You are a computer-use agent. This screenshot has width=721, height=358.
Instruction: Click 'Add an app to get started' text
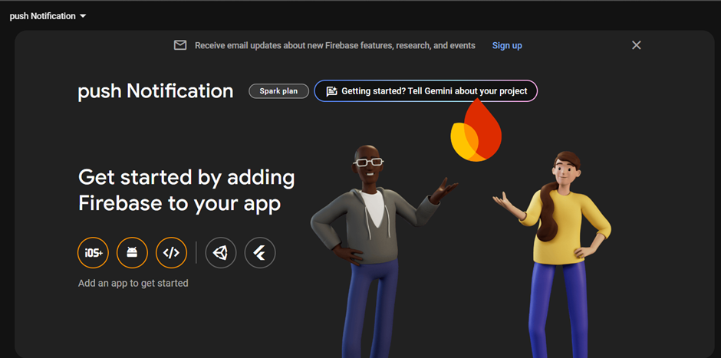tap(133, 283)
